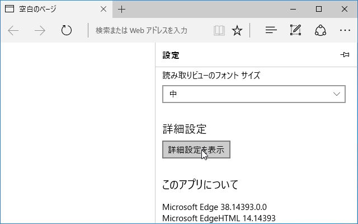Refresh the current page
This screenshot has height=224, width=358.
[67, 30]
